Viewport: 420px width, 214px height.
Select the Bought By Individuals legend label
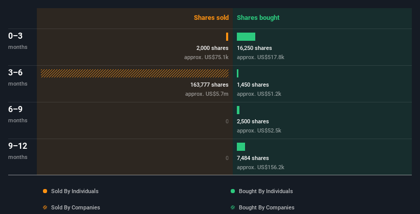(266, 191)
